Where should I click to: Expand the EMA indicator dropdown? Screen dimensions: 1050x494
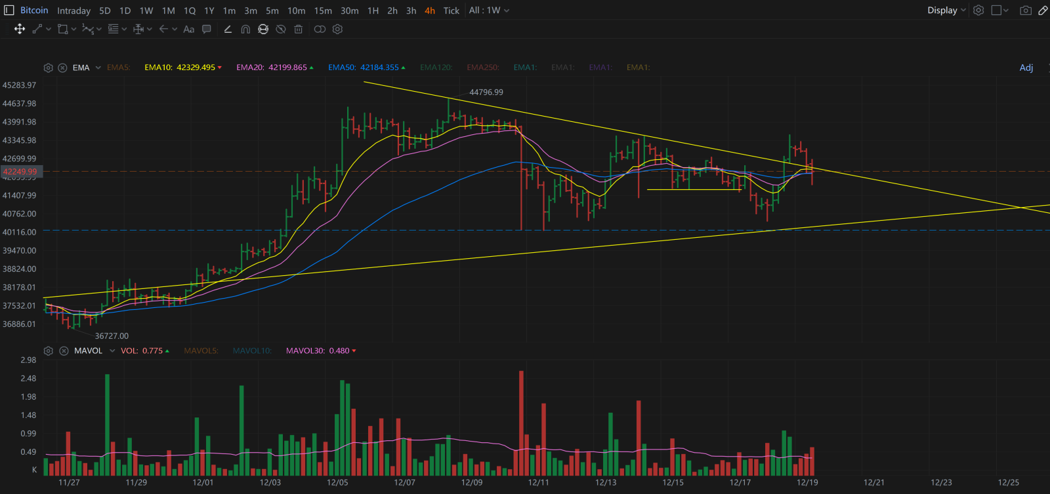click(98, 67)
